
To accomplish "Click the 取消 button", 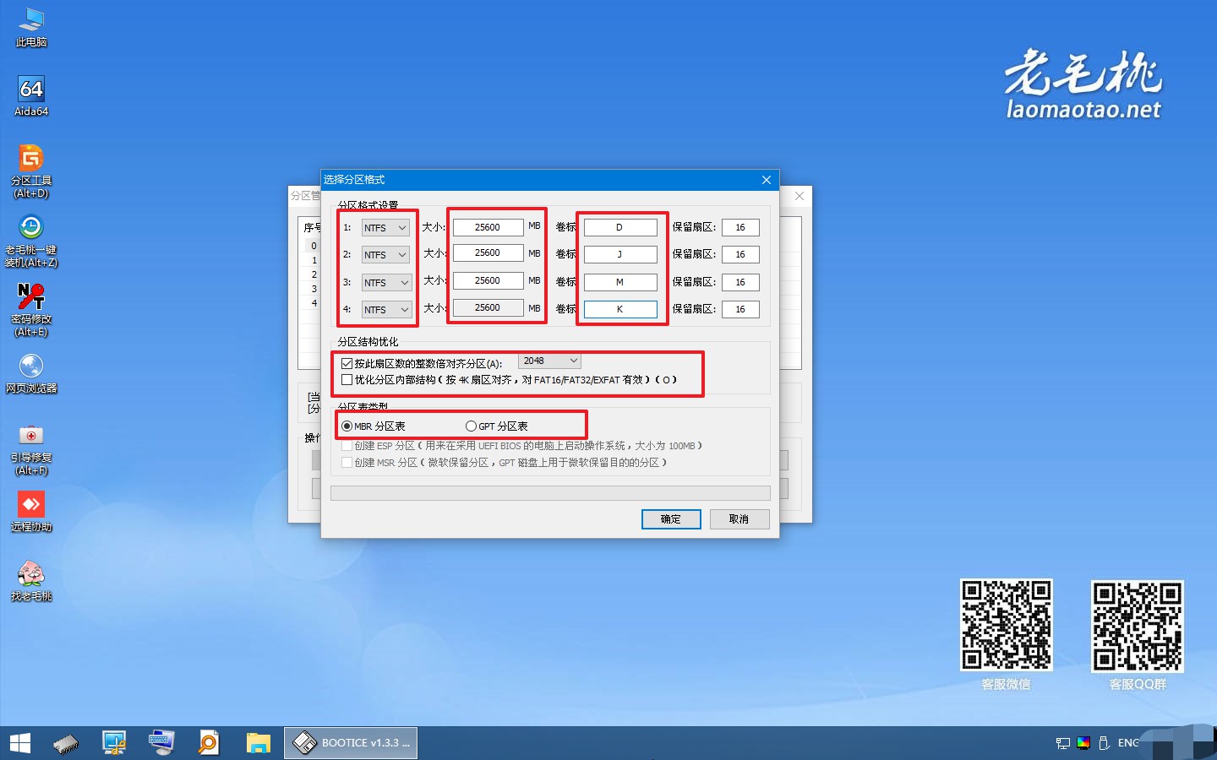I will pos(739,519).
